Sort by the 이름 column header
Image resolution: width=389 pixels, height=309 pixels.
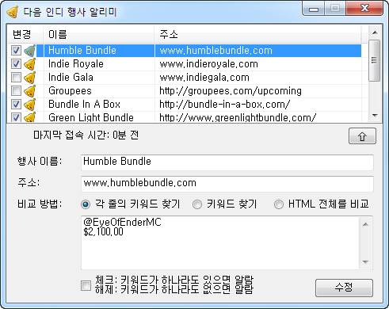pos(98,34)
